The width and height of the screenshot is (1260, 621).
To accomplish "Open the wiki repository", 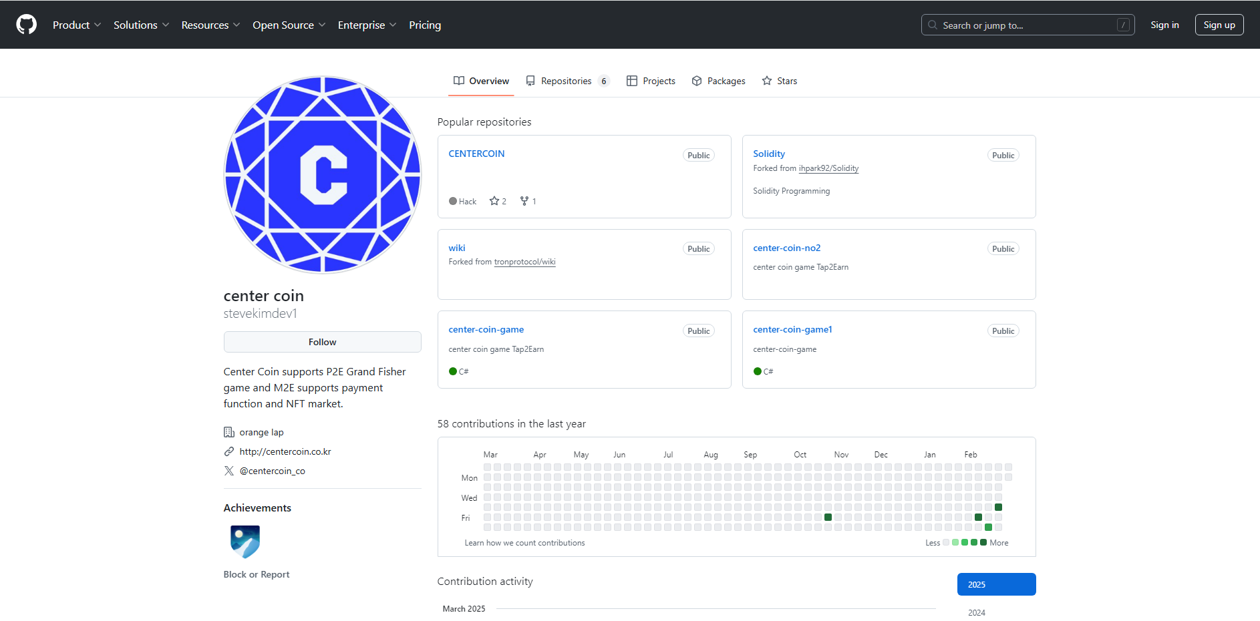I will pos(457,248).
